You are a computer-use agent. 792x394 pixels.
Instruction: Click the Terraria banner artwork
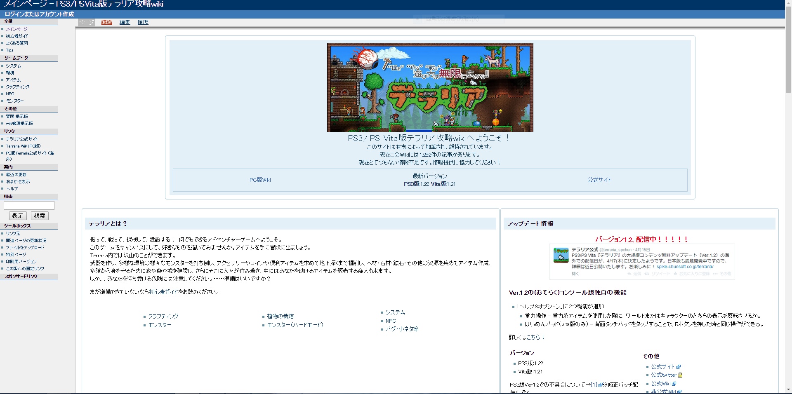point(430,87)
